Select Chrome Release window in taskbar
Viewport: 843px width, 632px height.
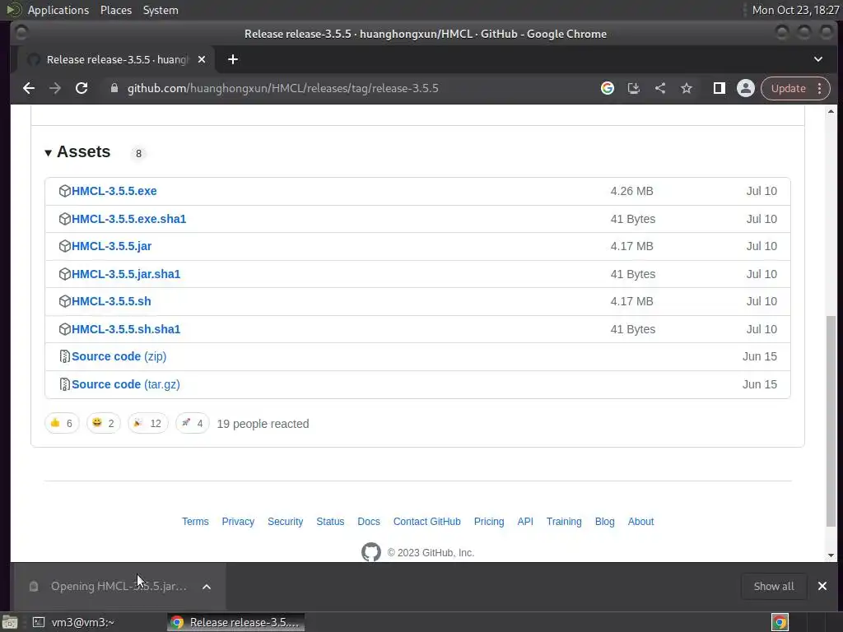tap(235, 622)
